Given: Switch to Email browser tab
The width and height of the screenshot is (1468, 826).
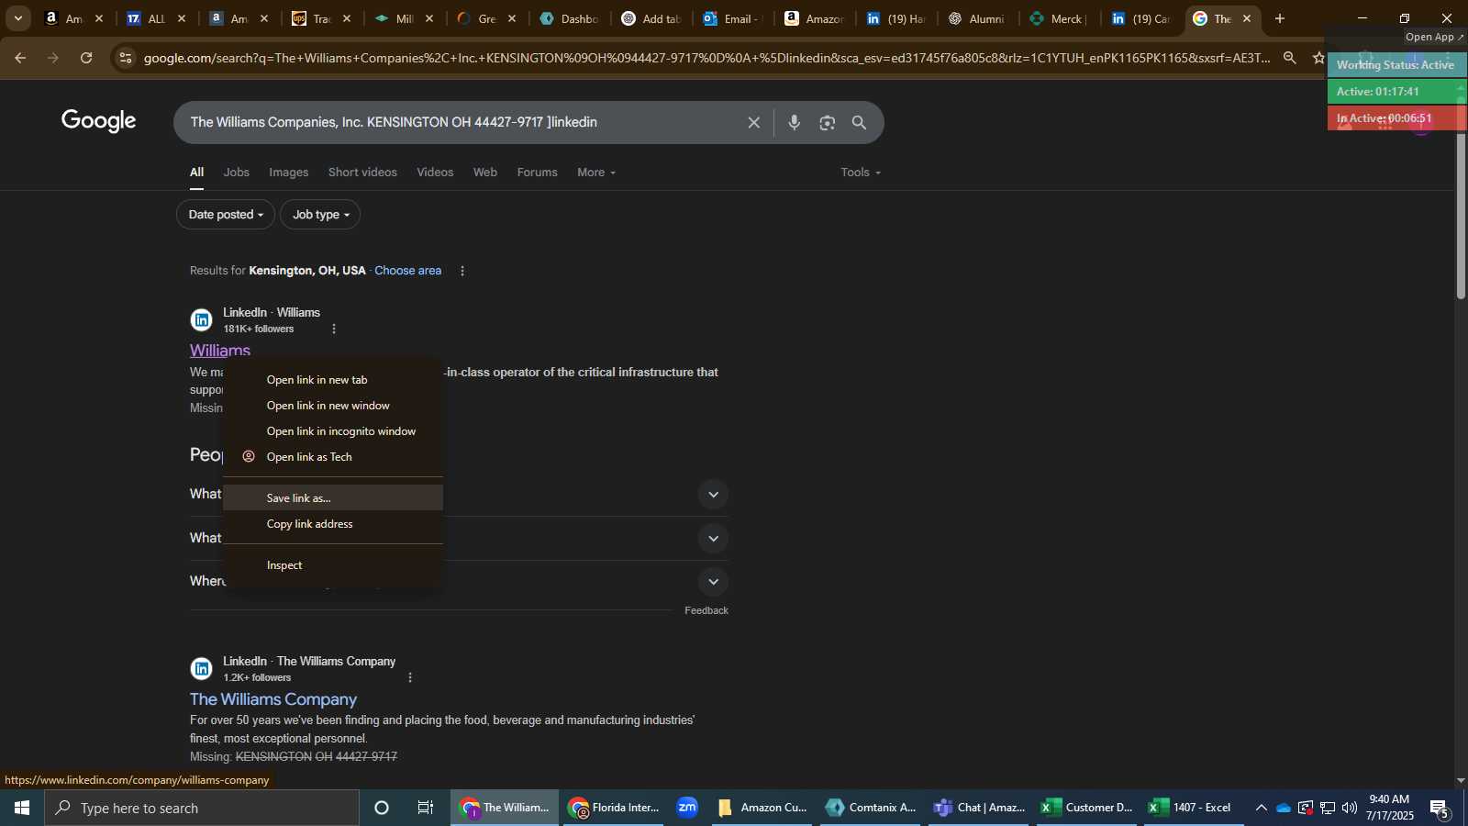Looking at the screenshot, I should (x=730, y=18).
